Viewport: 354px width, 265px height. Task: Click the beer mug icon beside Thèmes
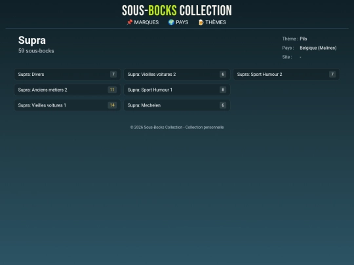(201, 22)
